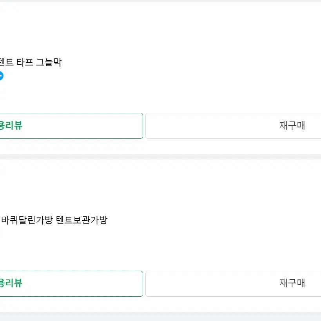Click the 재구매 label in the lower card

coord(292,283)
